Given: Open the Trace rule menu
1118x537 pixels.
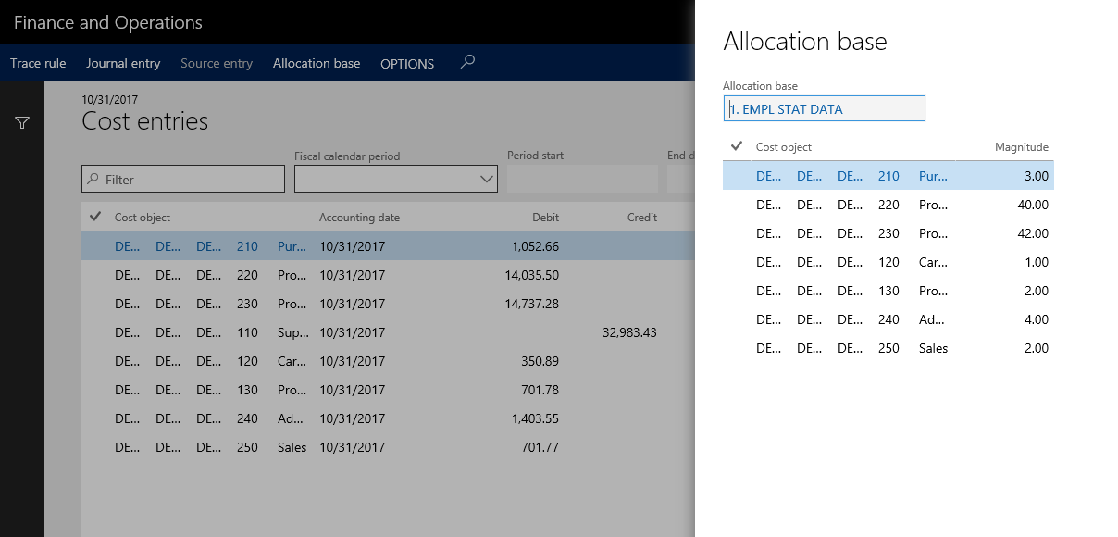Looking at the screenshot, I should [38, 63].
